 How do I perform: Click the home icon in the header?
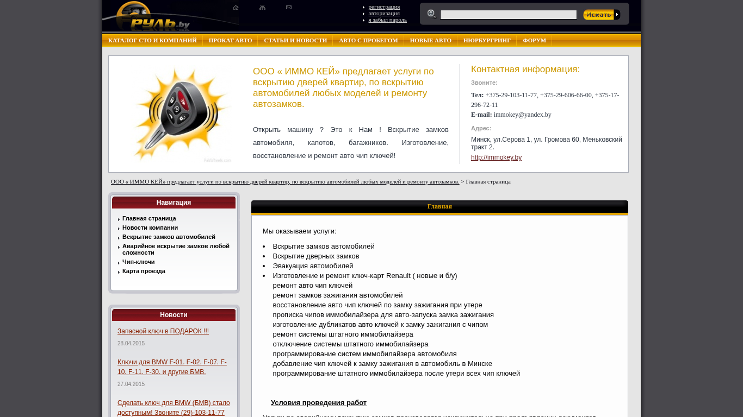(x=236, y=8)
